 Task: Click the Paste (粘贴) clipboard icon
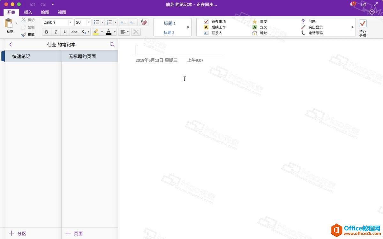click(9, 23)
